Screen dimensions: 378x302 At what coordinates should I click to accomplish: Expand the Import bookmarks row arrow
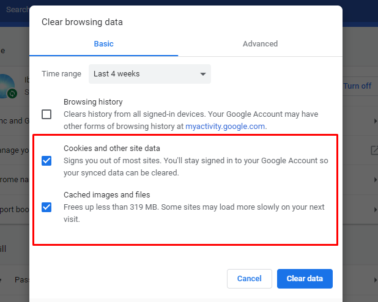(375, 210)
